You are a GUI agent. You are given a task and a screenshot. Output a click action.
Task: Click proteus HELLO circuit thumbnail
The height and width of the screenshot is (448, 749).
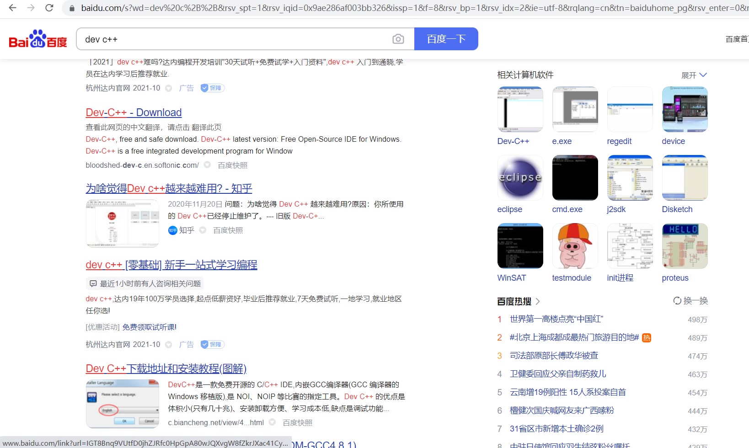[x=685, y=246]
